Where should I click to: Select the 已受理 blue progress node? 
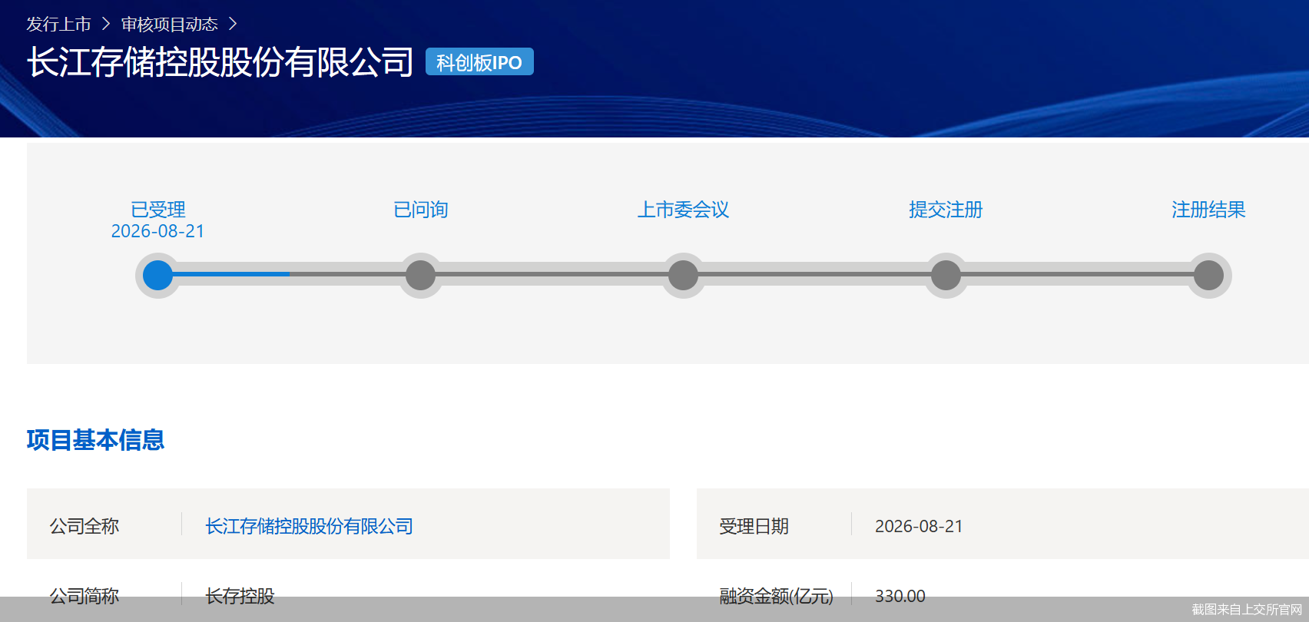pos(158,275)
